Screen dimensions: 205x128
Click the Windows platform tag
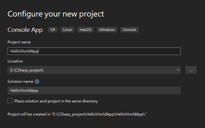[x=107, y=30]
